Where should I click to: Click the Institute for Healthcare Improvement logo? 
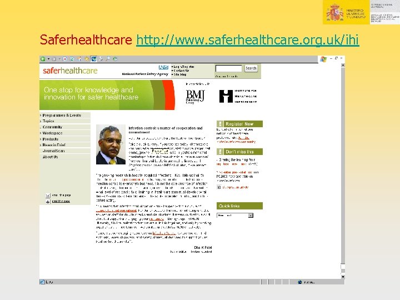238,96
